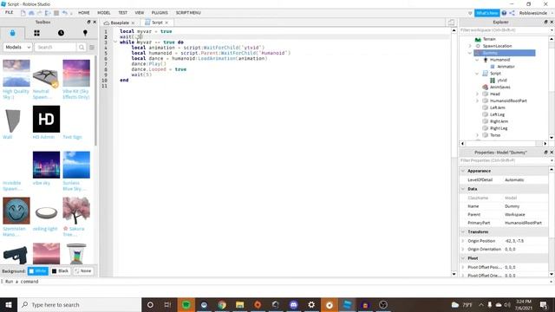Open Discord from the taskbar
Image resolution: width=555 pixels, height=312 pixels.
293,304
